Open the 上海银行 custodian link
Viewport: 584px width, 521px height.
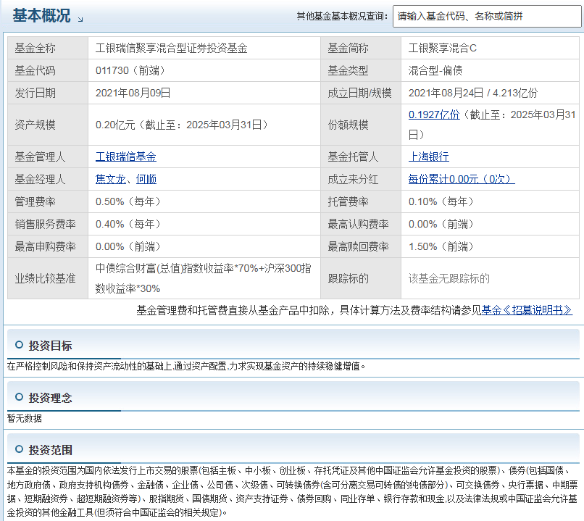tap(429, 157)
